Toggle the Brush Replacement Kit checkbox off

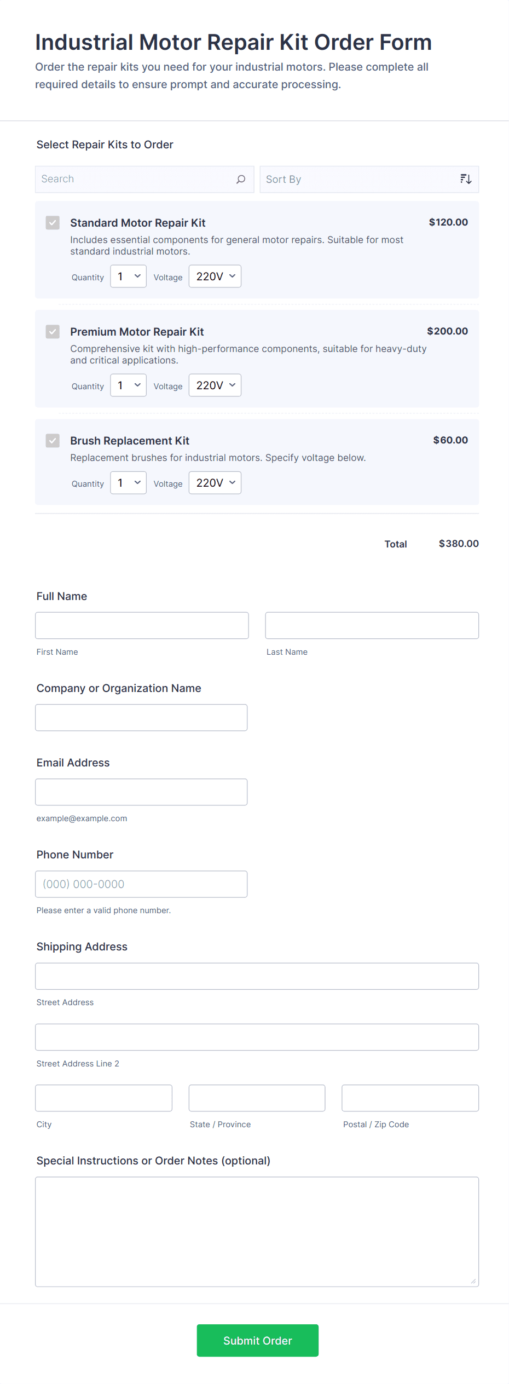[53, 441]
